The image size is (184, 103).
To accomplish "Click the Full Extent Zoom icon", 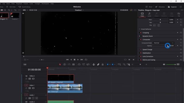I will (119, 64).
